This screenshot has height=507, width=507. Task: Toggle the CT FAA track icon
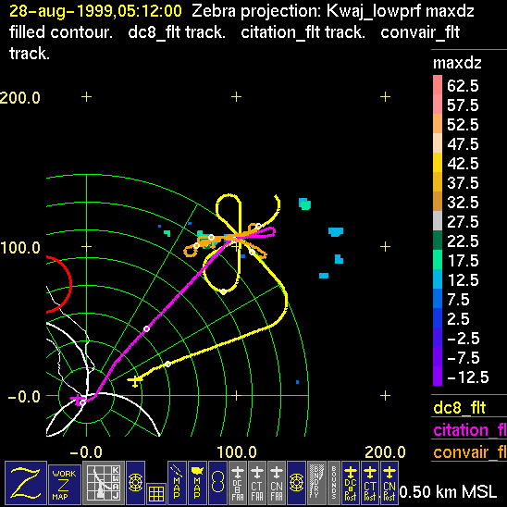click(257, 483)
